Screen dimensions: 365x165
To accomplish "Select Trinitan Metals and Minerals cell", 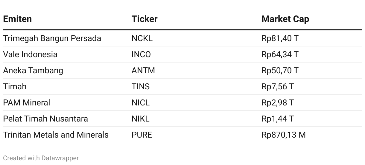I will click(56, 135).
